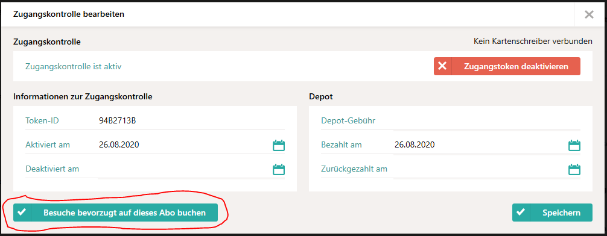The image size is (607, 236).
Task: Open calendar picker for Zurückgezahlt am
Action: pos(574,169)
